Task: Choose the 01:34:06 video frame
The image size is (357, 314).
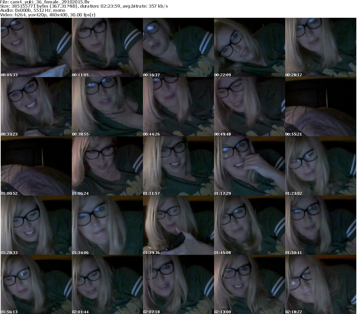Action: tap(107, 225)
